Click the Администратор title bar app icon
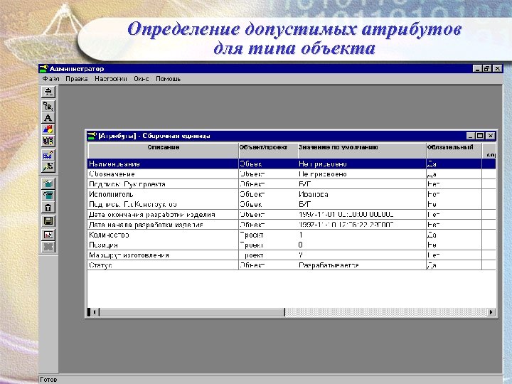 tap(44, 68)
